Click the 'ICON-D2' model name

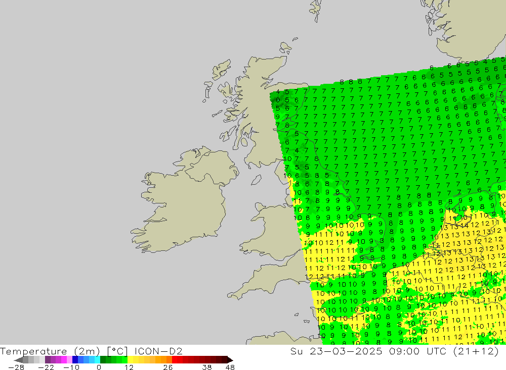click(158, 351)
